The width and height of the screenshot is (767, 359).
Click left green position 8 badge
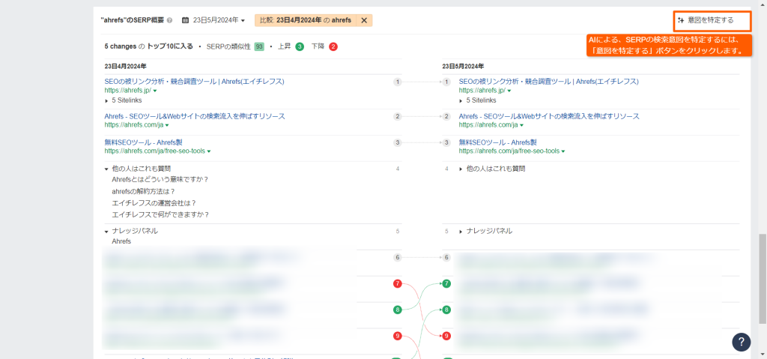click(398, 310)
